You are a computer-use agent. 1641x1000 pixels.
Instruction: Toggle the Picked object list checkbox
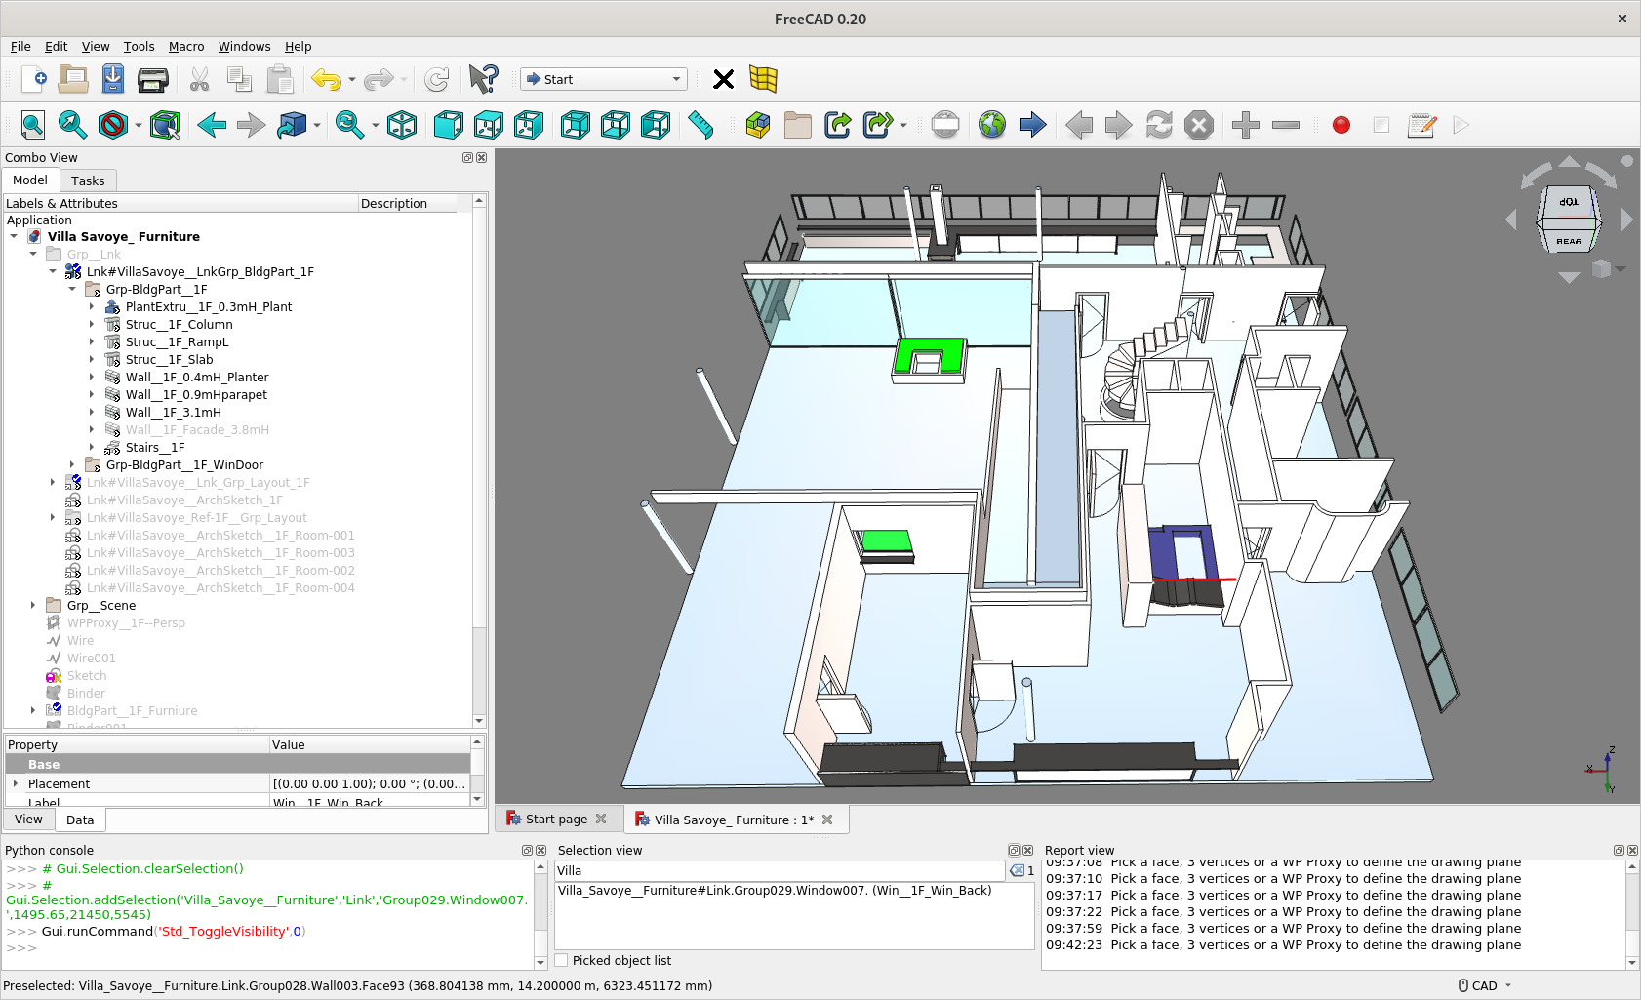pos(562,960)
